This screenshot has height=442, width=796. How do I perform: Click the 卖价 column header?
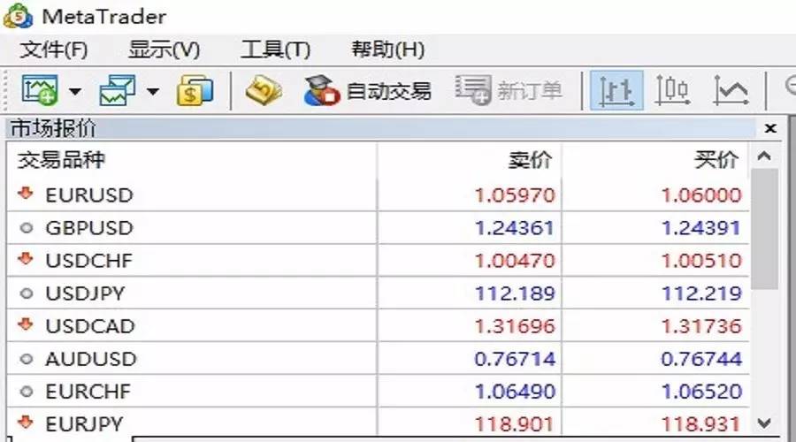point(531,160)
